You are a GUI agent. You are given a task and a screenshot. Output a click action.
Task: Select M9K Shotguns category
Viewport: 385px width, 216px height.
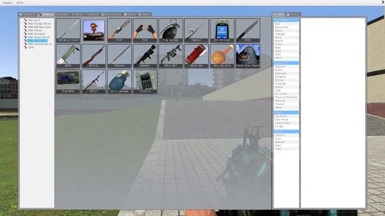(36, 34)
